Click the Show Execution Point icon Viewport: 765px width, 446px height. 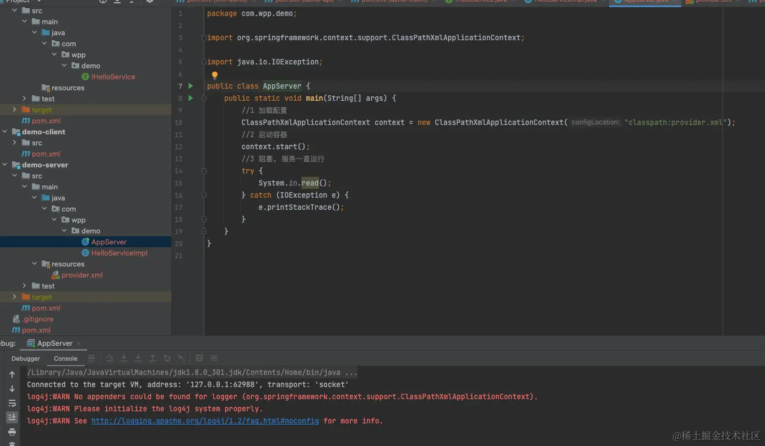[91, 358]
